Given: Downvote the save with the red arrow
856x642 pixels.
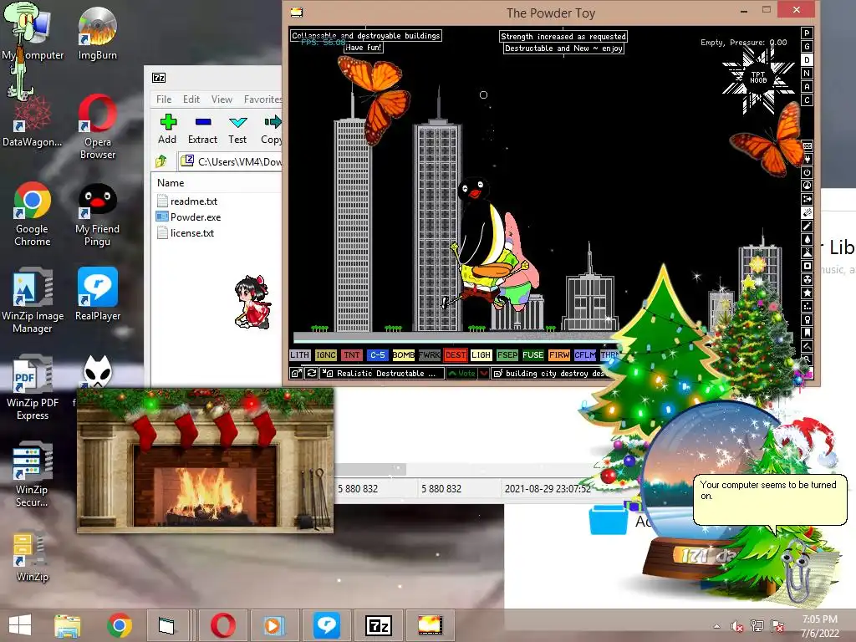Looking at the screenshot, I should [484, 374].
